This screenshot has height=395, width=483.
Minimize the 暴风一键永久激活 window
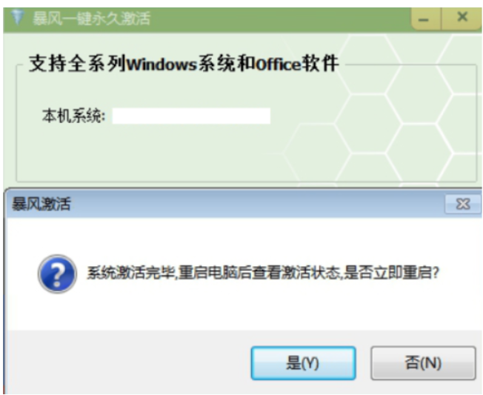click(426, 19)
